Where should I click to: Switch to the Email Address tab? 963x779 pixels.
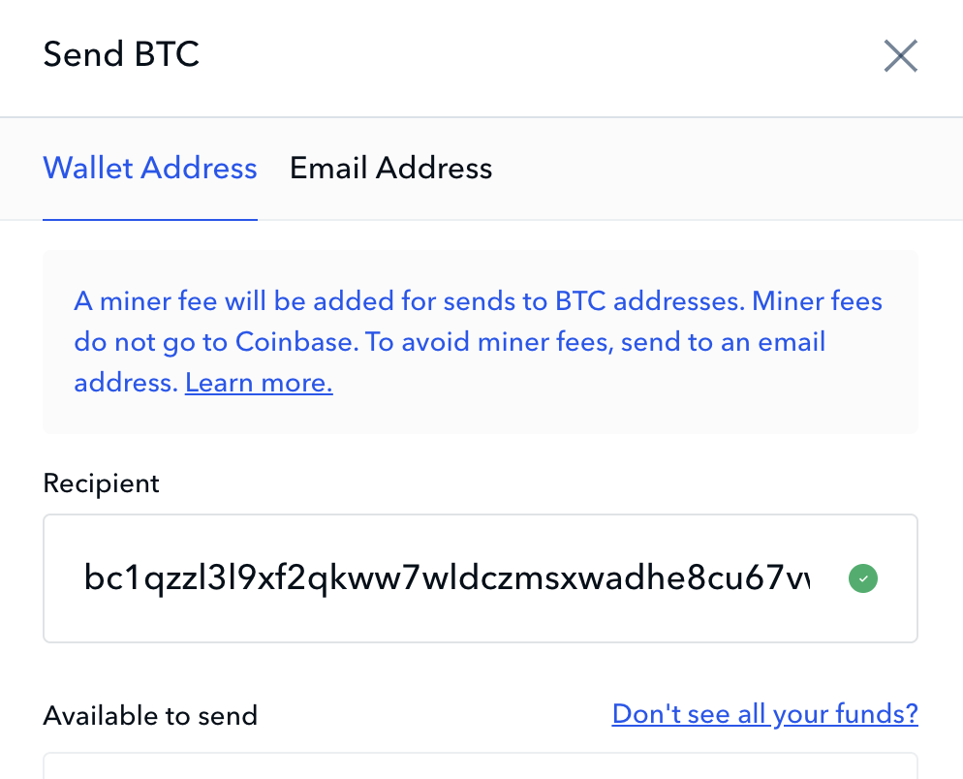coord(390,168)
